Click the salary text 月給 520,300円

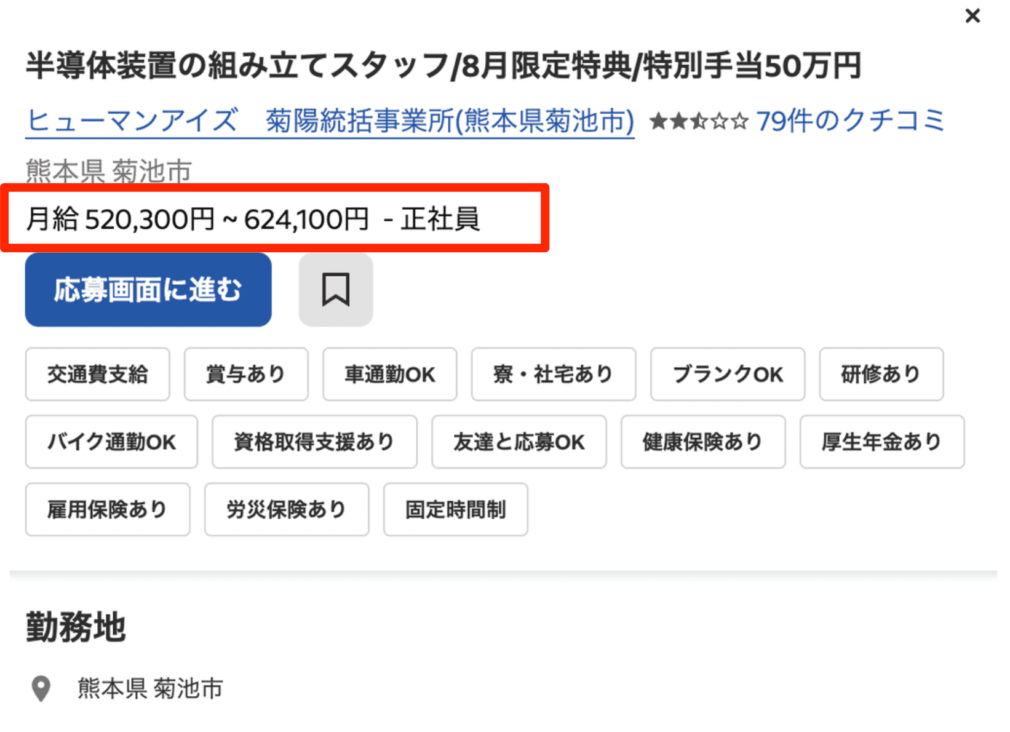(x=121, y=219)
